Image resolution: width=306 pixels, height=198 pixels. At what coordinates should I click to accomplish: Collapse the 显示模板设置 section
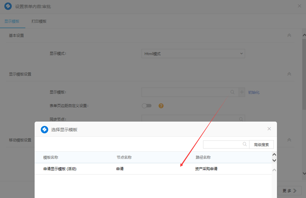(289, 74)
